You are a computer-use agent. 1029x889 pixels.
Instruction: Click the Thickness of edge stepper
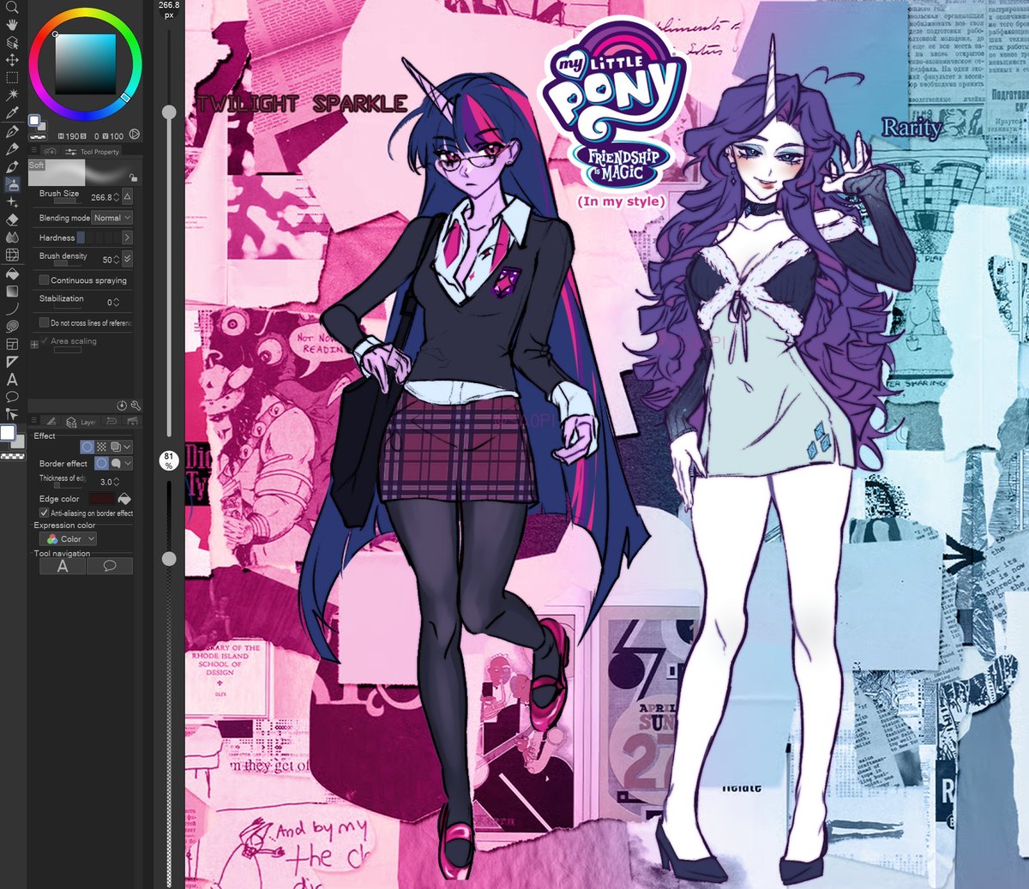click(117, 482)
